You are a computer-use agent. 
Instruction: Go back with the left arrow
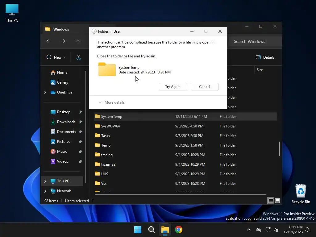pyautogui.click(x=48, y=41)
